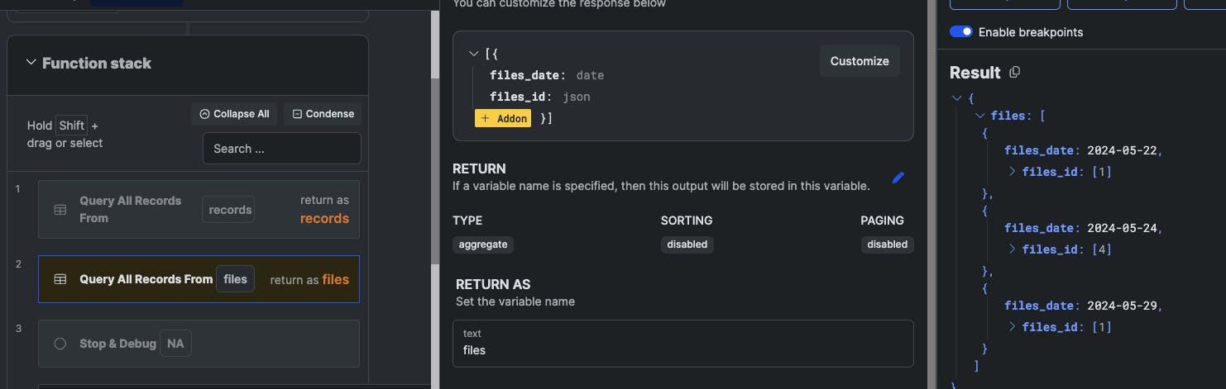Select the Stop & Debug step
Viewport: 1226px width, 389px height.
tap(199, 344)
